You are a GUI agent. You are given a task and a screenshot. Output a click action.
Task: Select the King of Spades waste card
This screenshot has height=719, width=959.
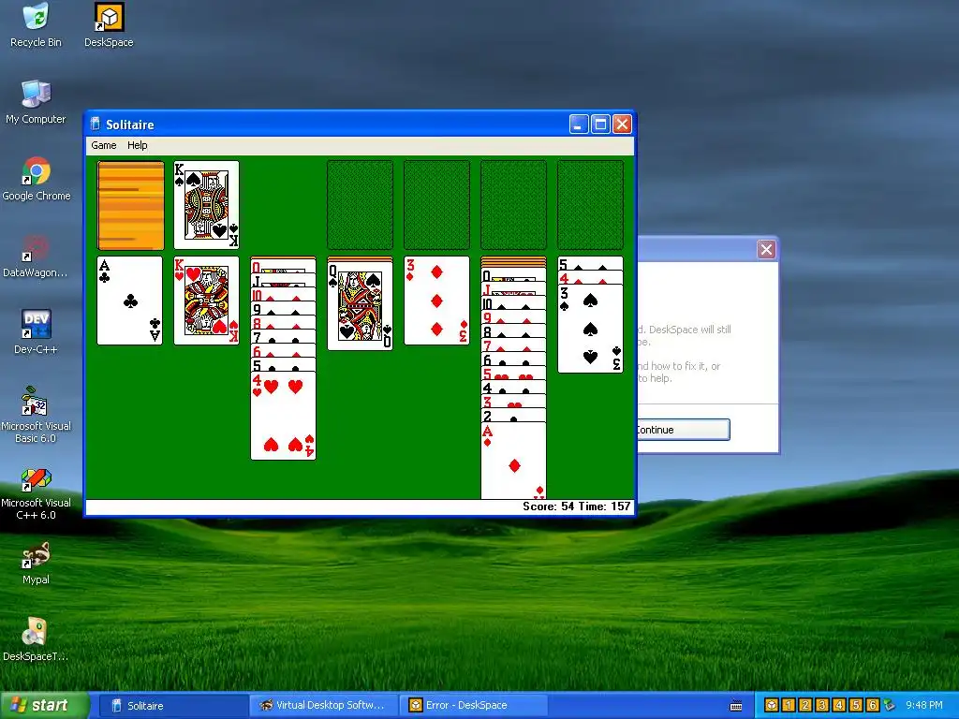tap(207, 205)
